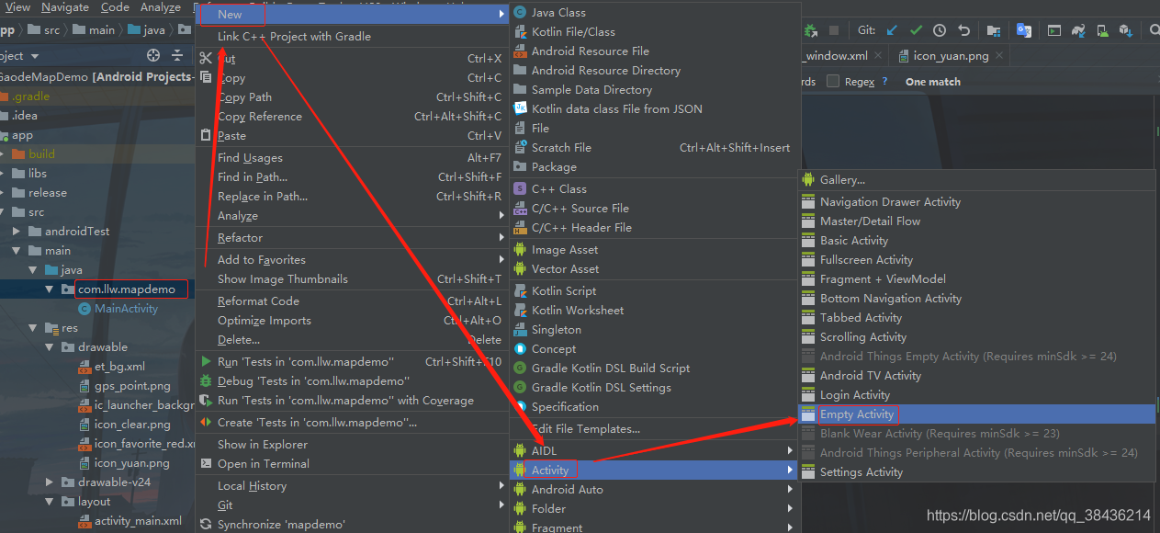Open the Local History submenu
Viewport: 1160px width, 533px height.
click(x=353, y=486)
